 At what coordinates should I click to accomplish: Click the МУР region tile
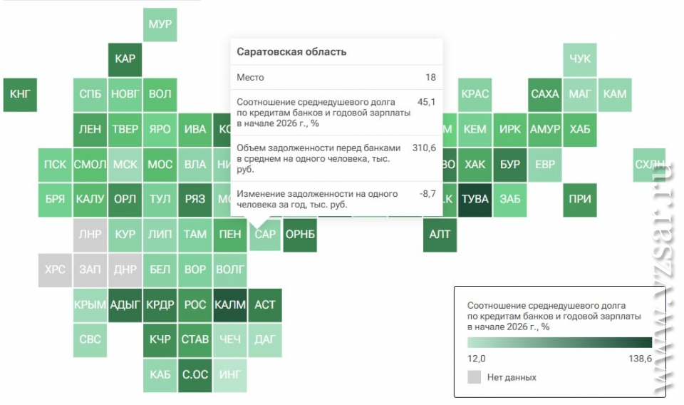[x=160, y=25]
